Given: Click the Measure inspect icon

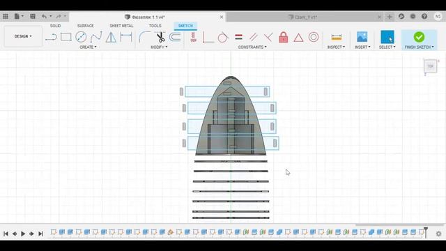Looking at the screenshot, I should tap(336, 37).
